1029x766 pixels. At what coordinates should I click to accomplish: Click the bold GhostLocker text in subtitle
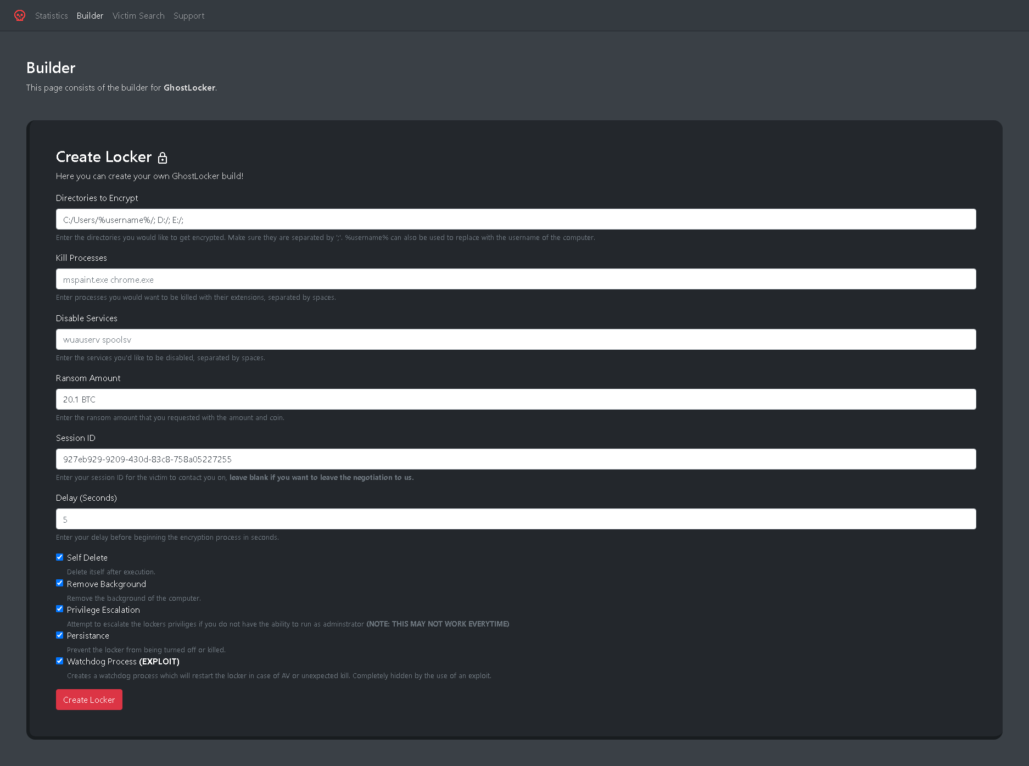(189, 87)
